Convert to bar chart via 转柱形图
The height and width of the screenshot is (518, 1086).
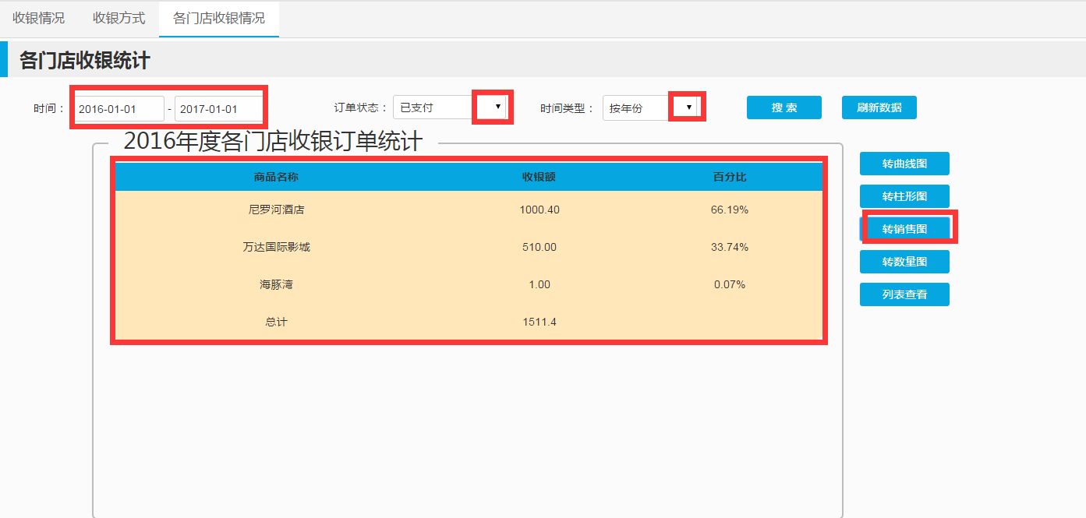coord(904,196)
